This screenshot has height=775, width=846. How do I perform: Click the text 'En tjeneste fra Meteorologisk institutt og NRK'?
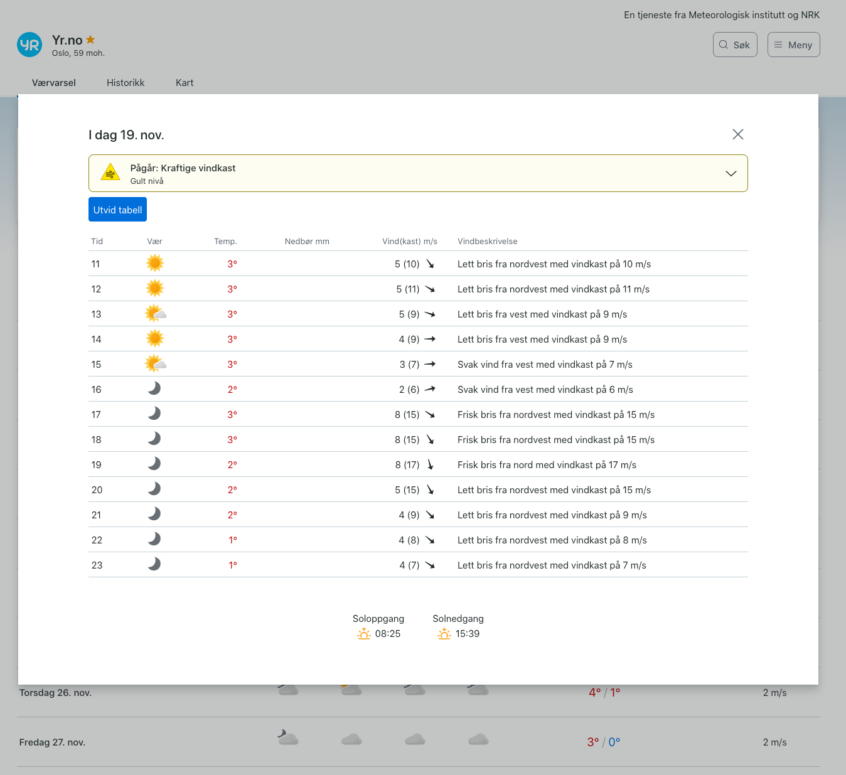[x=722, y=15]
